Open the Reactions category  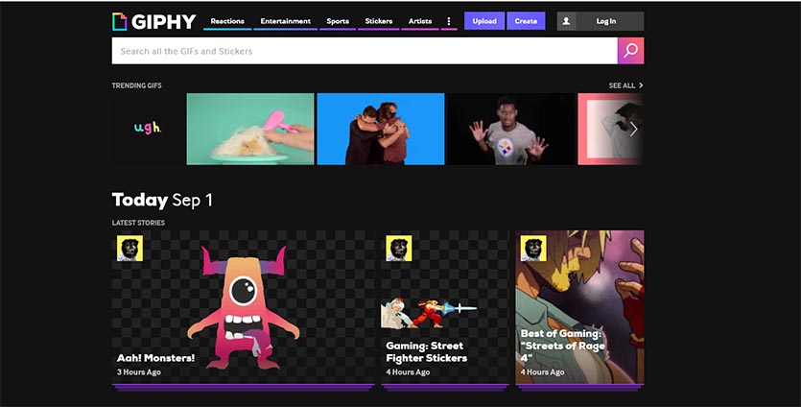click(227, 21)
